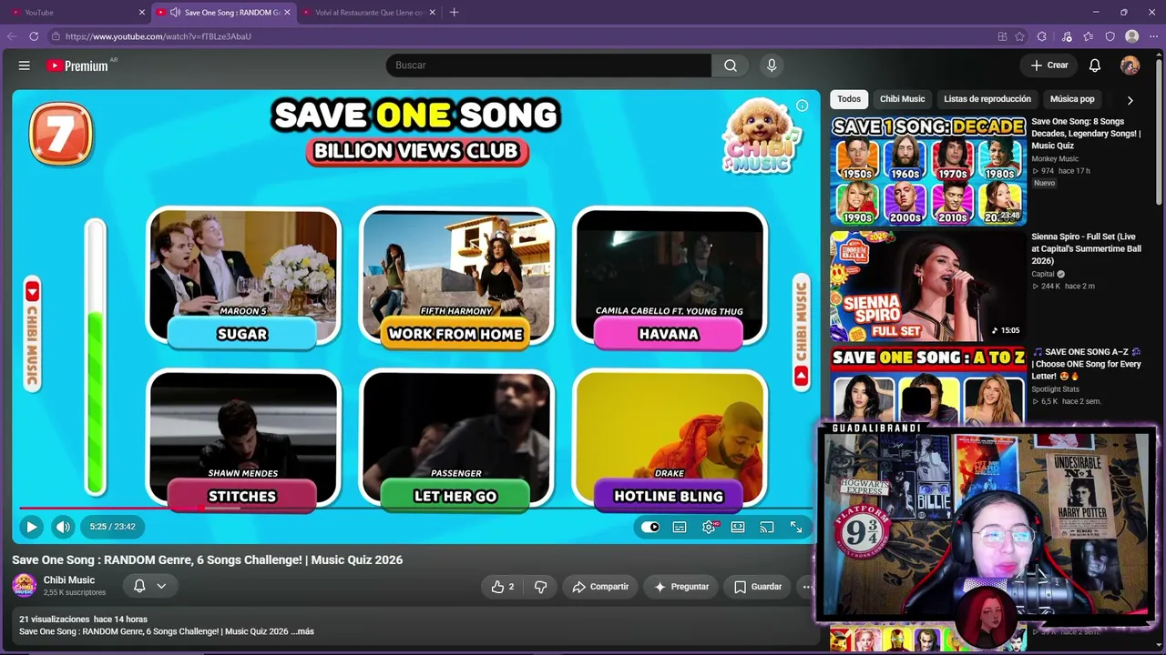Viewport: 1166px width, 655px height.
Task: Click the split screen toolbar icon
Action: point(1002,36)
